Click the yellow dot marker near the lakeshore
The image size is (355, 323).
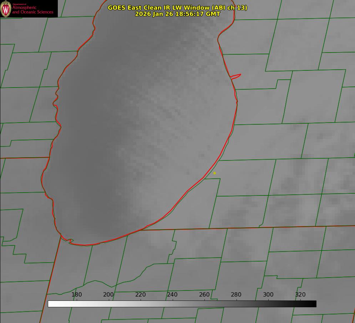[214, 173]
